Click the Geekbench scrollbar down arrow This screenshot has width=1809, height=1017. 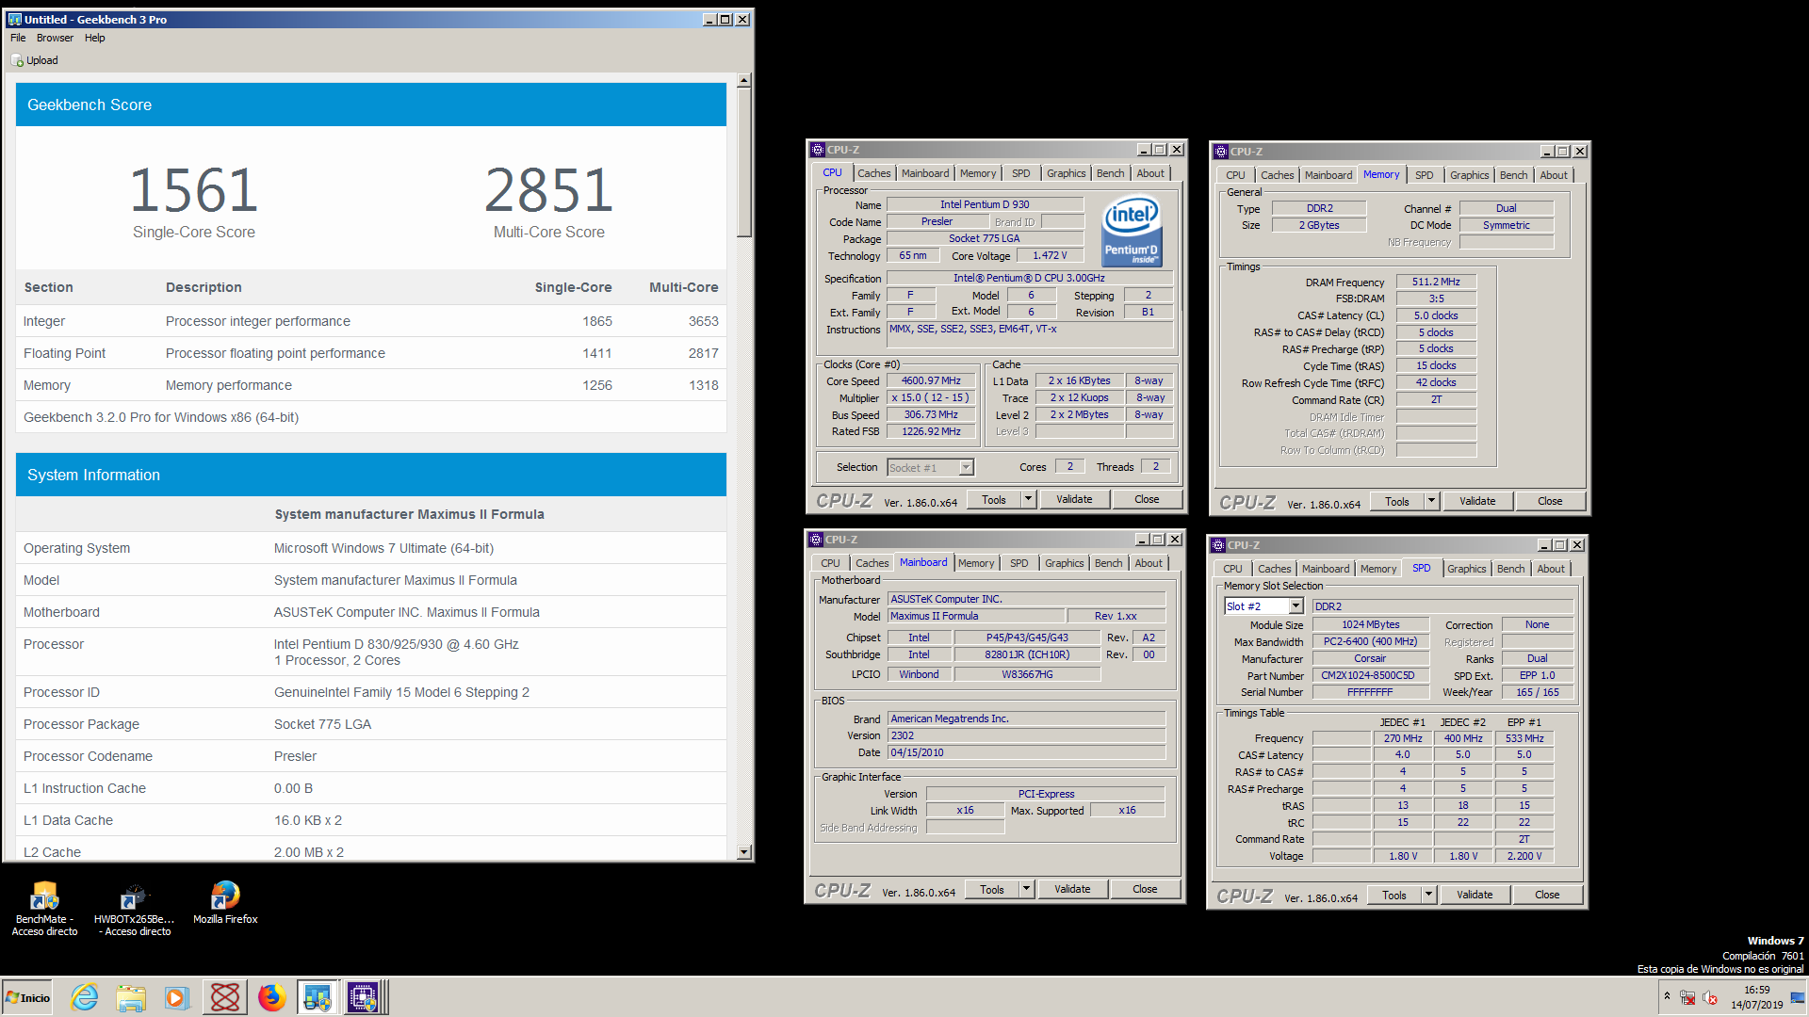coord(743,851)
